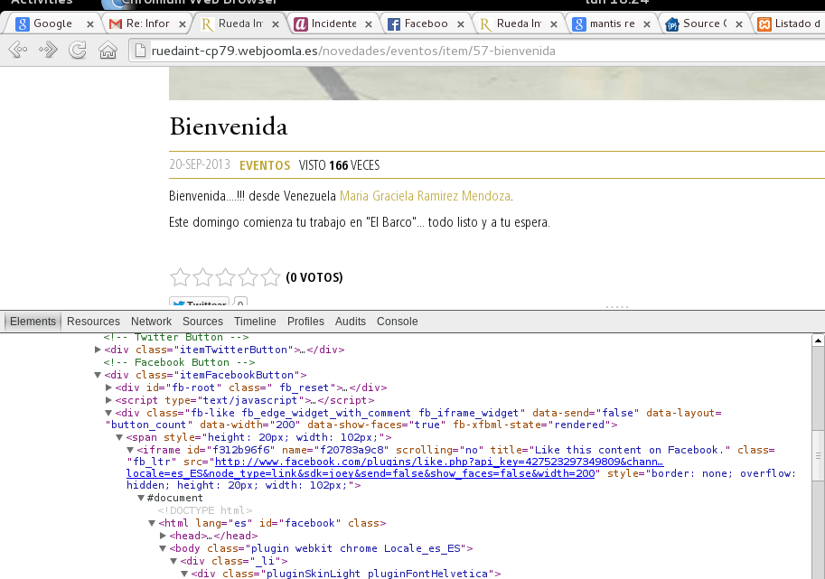Close the active Rueda In tab
The height and width of the screenshot is (579, 825).
pos(276,24)
